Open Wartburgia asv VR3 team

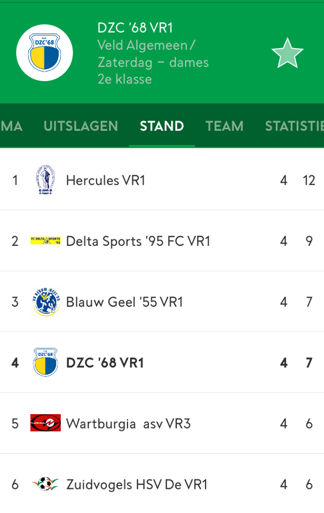(x=129, y=424)
